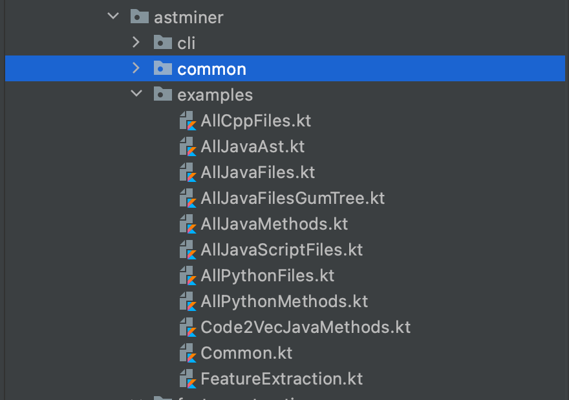Click the folder icon of the examples directory
Viewport: 569px width, 400px height.
[163, 94]
